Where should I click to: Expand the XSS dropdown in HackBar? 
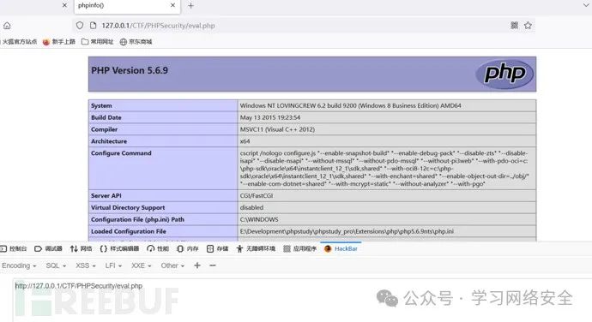[86, 265]
